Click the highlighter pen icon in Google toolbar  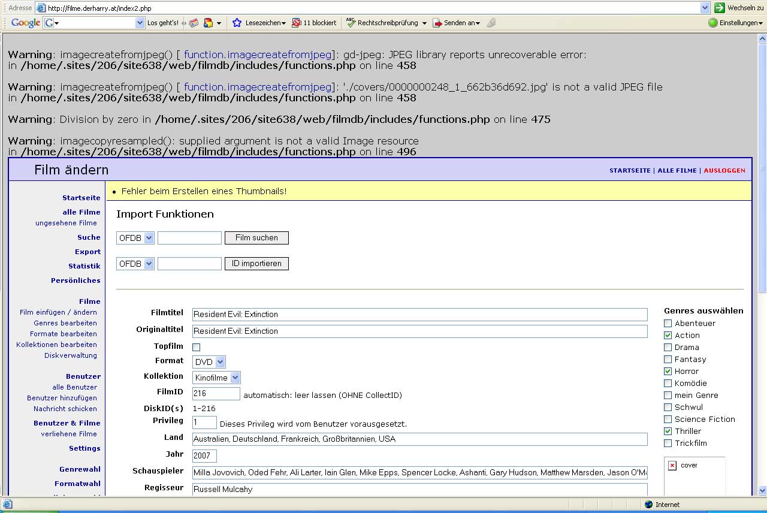[491, 23]
